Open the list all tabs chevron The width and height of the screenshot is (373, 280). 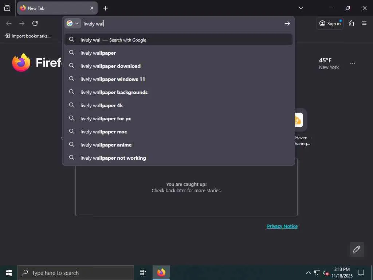pos(301,8)
